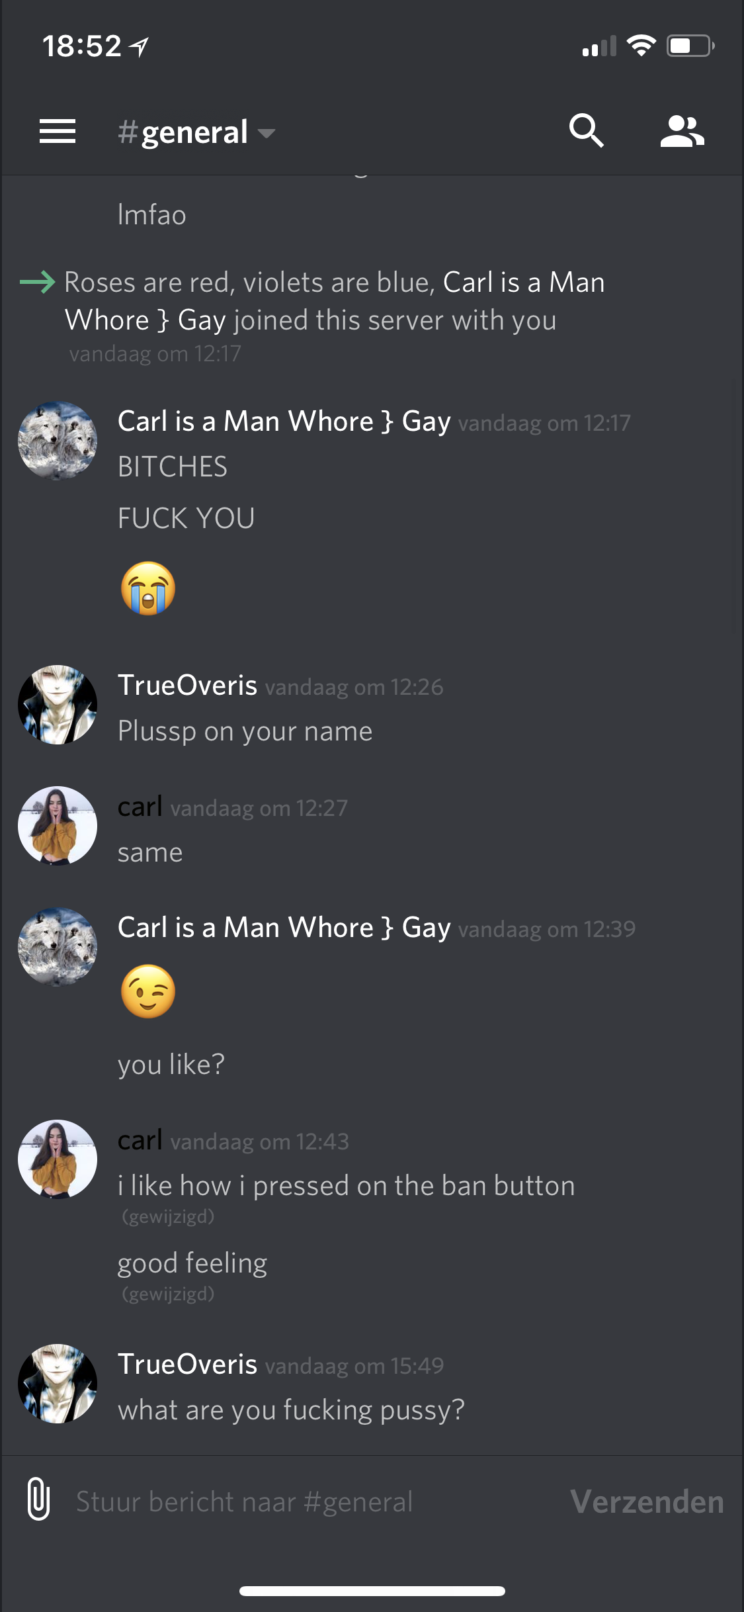Viewport: 744px width, 1612px height.
Task: Tap username carl at 12:43
Action: coord(140,1140)
